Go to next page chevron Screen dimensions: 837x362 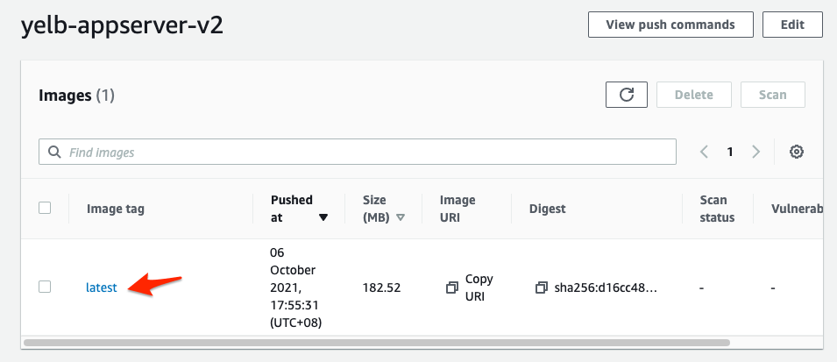[x=756, y=152]
